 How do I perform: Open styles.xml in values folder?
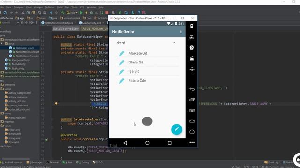14,142
